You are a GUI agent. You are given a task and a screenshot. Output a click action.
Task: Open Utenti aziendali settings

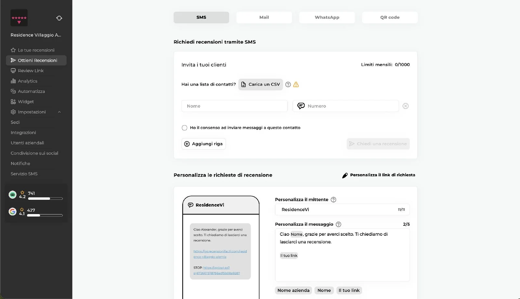tap(27, 143)
